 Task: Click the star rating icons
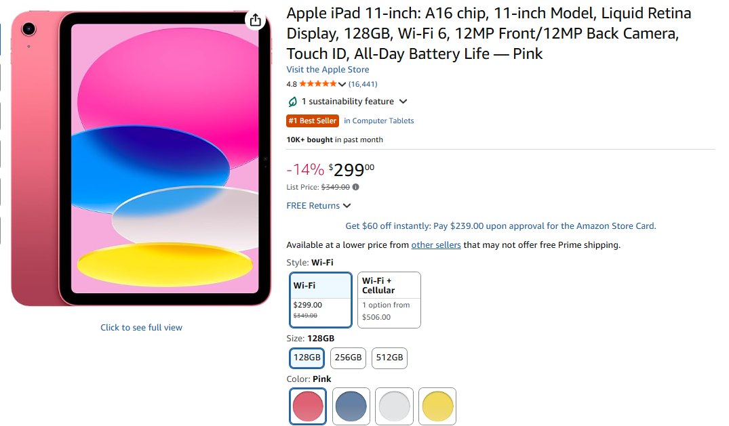(317, 84)
